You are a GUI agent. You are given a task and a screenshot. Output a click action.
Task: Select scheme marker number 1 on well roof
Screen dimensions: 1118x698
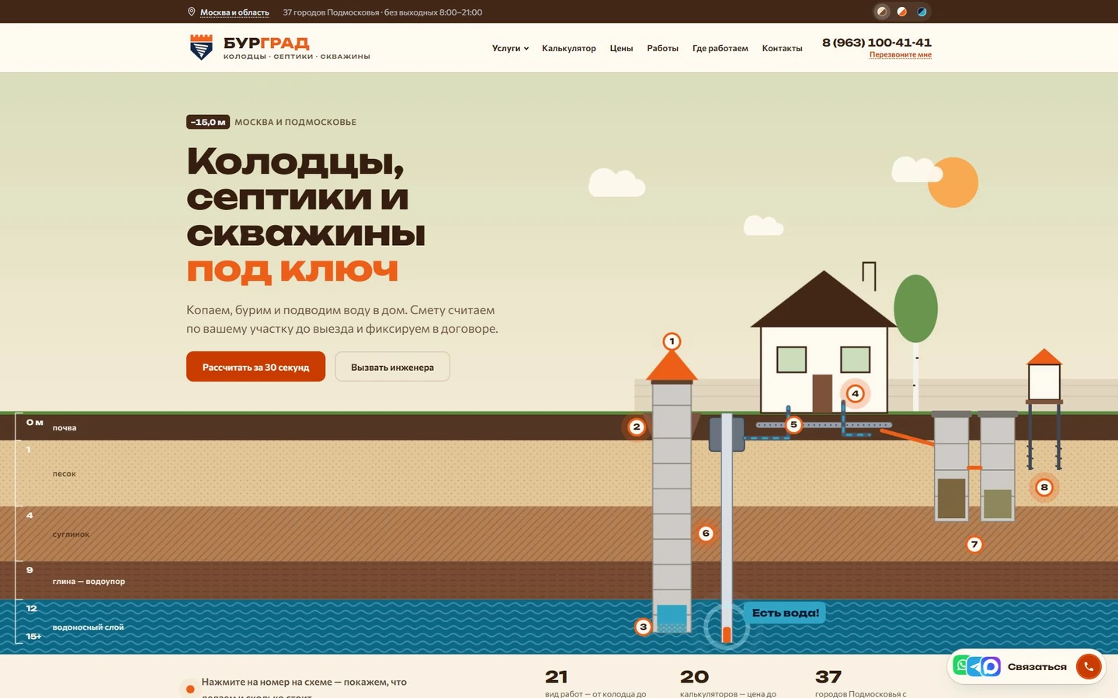coord(672,341)
